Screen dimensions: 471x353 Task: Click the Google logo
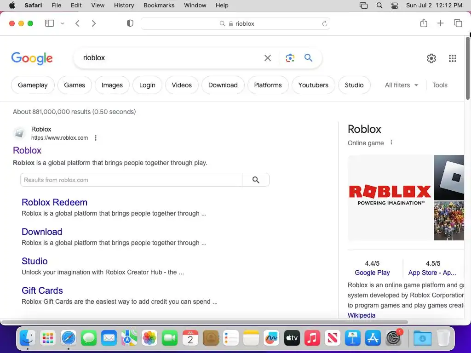pyautogui.click(x=32, y=58)
